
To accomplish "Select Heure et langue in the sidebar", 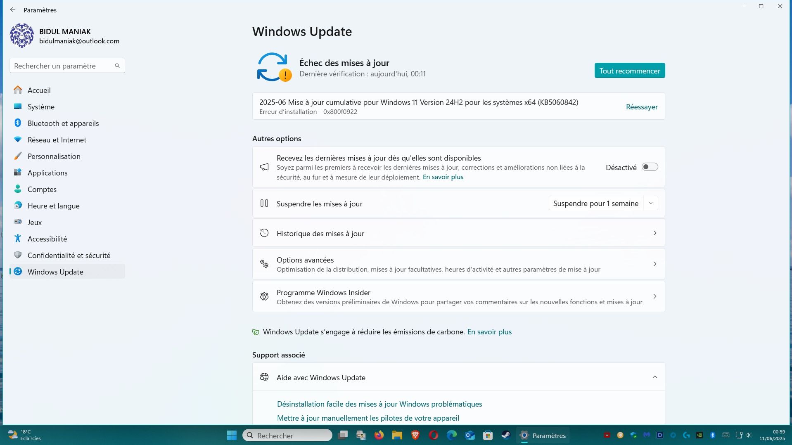I will 67,206.
